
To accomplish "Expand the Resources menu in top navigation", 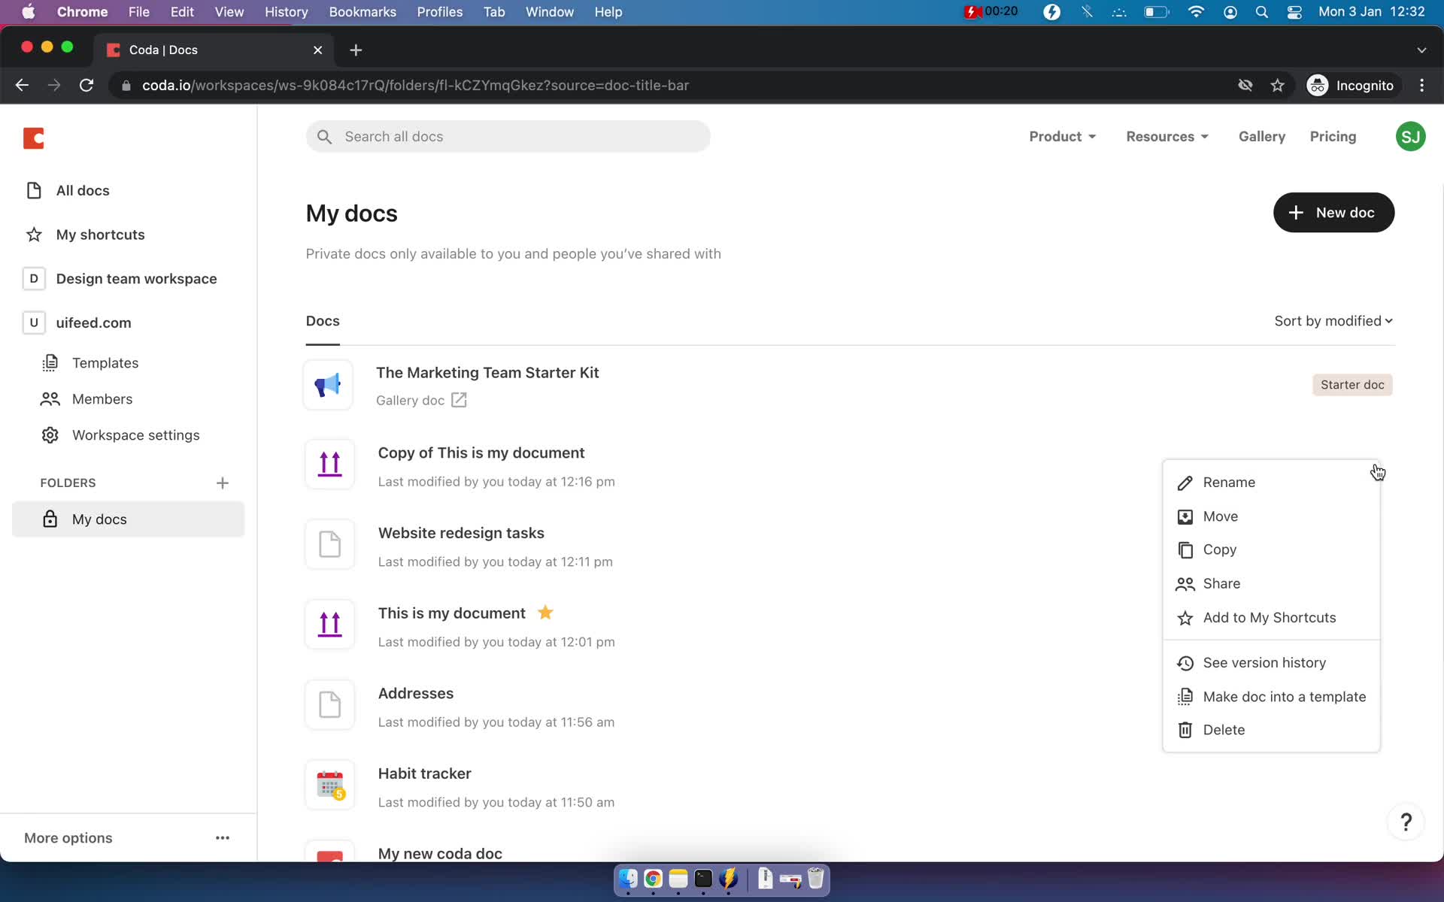I will [x=1167, y=136].
